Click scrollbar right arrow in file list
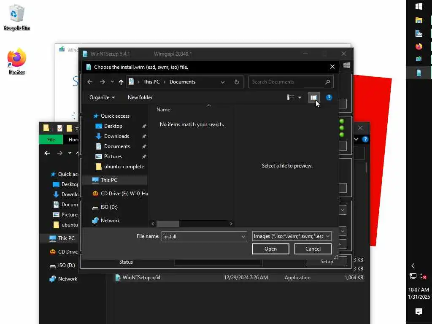This screenshot has height=324, width=432. [x=231, y=224]
